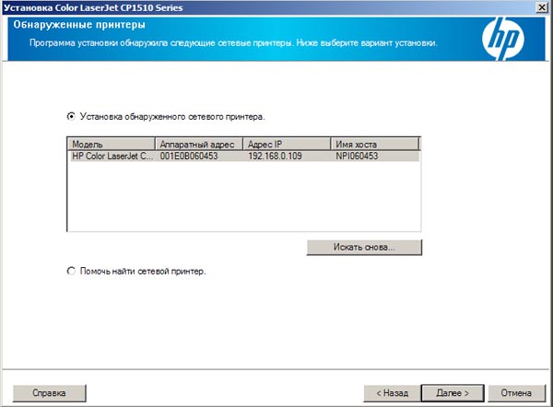This screenshot has height=407, width=553.
Task: Sort by 'Адрес IP' column header
Action: click(x=287, y=145)
